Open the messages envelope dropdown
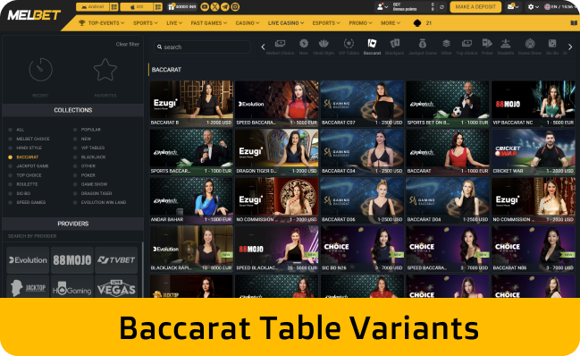Screen dimensions: 580x356 point(512,6)
